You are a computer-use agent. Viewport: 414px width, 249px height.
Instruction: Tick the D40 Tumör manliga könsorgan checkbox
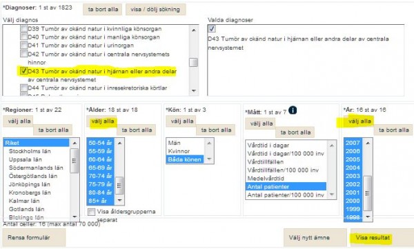pos(24,37)
